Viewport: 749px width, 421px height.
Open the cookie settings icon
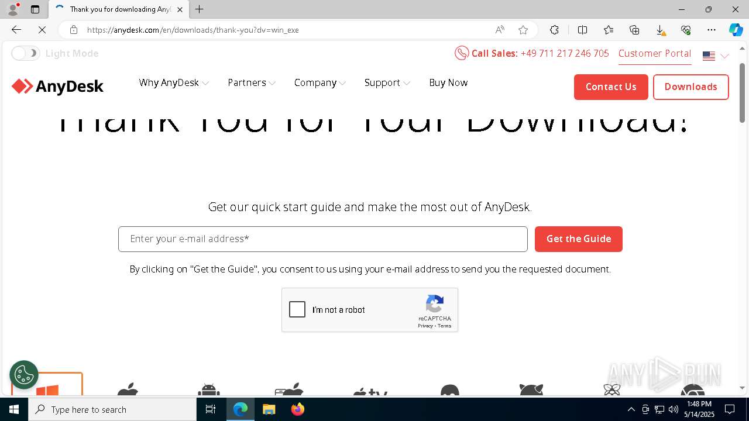coord(24,375)
